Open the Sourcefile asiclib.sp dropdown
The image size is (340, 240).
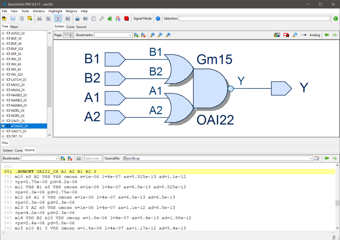[311, 158]
